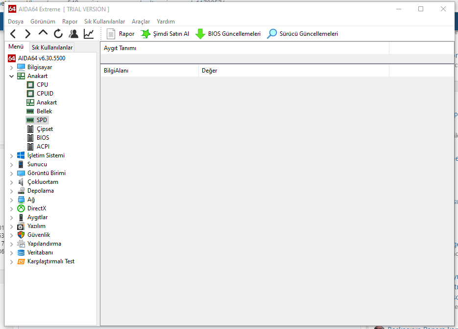Click the Veritabanı database icon

[21, 253]
